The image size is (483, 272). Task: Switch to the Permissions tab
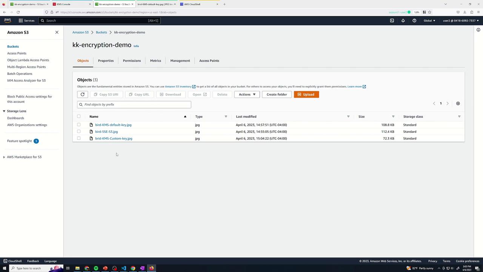[132, 60]
